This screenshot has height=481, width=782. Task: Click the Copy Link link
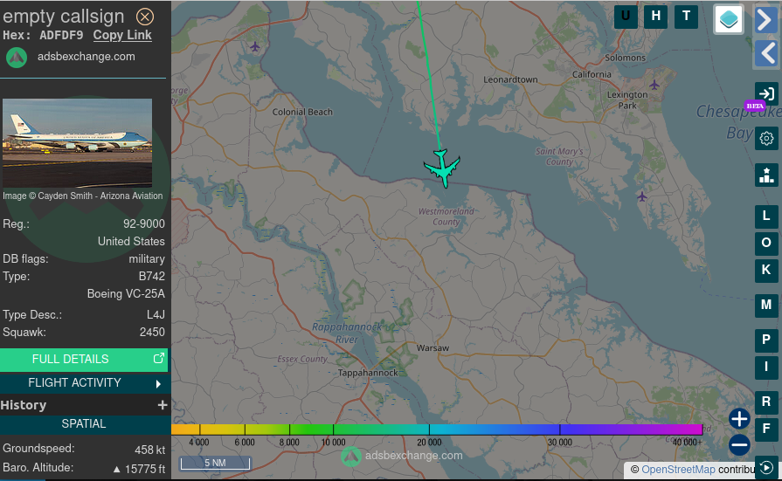pyautogui.click(x=122, y=35)
